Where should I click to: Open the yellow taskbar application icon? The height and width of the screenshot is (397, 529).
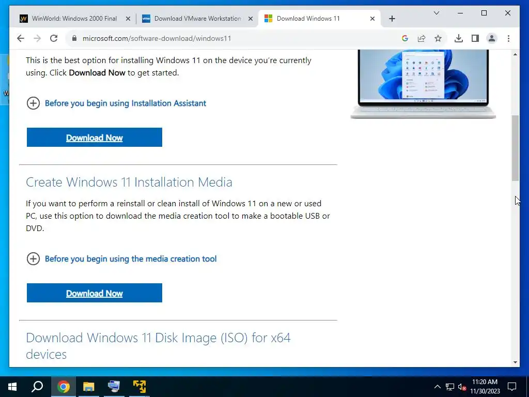point(139,387)
